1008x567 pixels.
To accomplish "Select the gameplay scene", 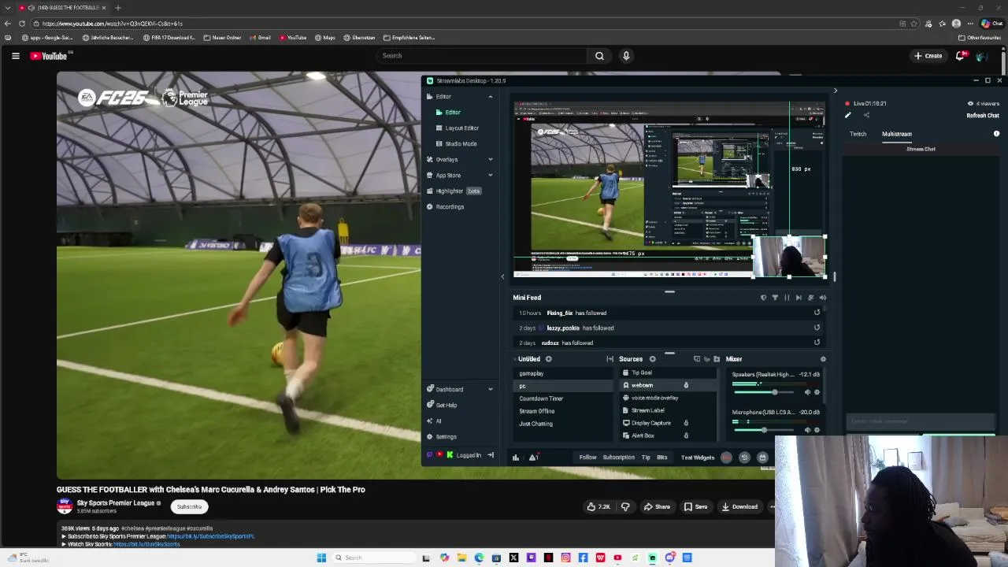I will click(562, 373).
